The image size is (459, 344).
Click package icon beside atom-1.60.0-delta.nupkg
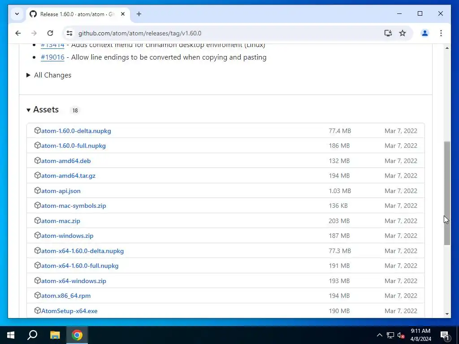[38, 130]
